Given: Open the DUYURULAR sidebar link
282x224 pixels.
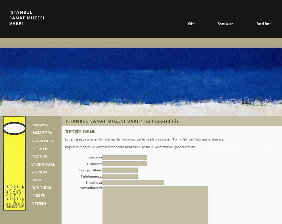Looking at the screenshot, I should 41,188.
